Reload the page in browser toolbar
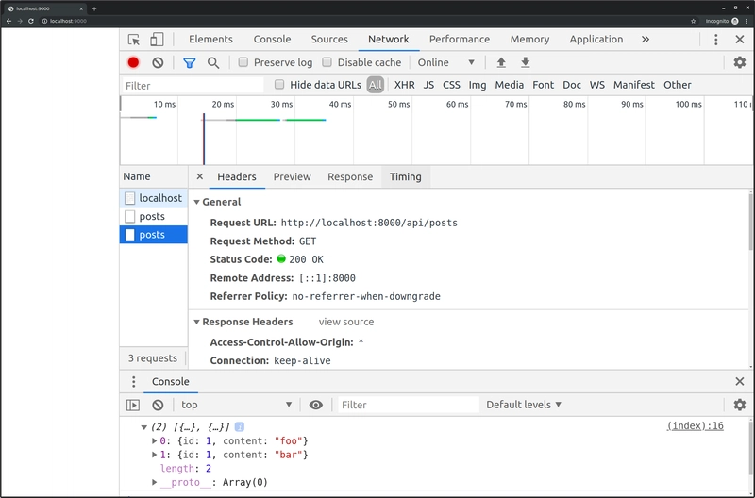755x498 pixels. [x=31, y=21]
